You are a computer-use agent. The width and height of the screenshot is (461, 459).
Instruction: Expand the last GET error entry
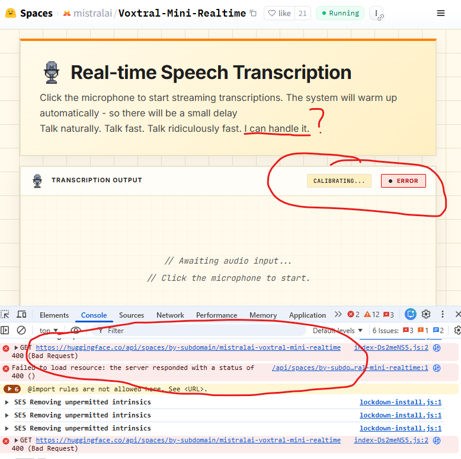click(16, 440)
